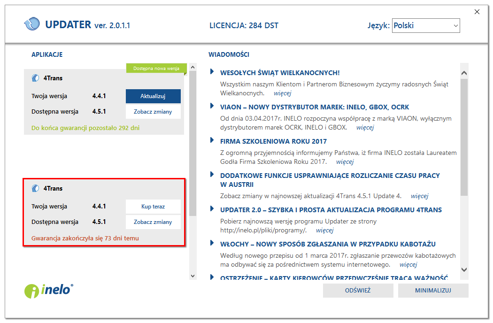Open 'więcej' link for the 4Trans 4.5.1 Update 4 news
The width and height of the screenshot is (493, 323).
(x=419, y=196)
